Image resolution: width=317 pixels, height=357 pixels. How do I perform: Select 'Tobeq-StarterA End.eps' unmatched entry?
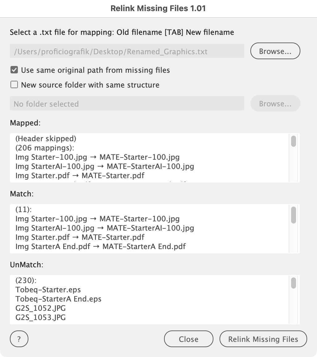[58, 299]
